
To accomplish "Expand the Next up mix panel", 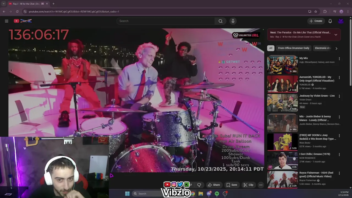I will 336,35.
